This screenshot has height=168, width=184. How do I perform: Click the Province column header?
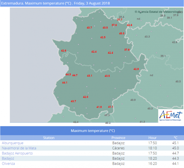point(118,138)
